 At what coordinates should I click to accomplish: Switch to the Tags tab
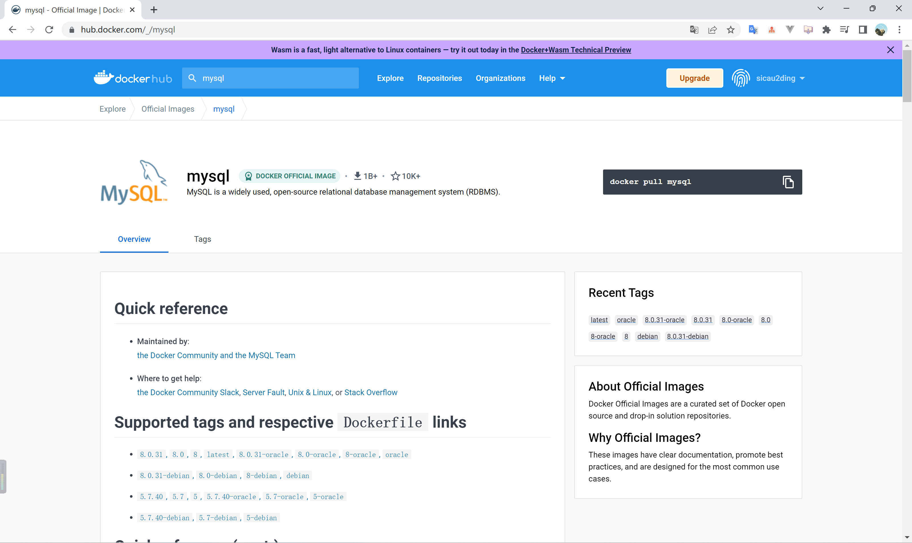click(202, 238)
